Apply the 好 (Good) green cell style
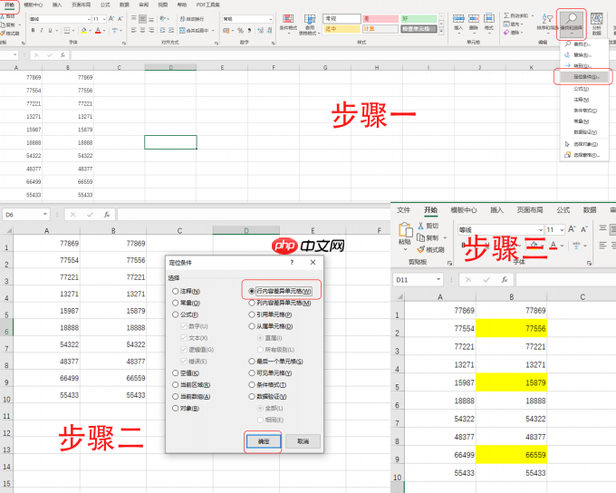Image resolution: width=616 pixels, height=493 pixels. coord(419,18)
